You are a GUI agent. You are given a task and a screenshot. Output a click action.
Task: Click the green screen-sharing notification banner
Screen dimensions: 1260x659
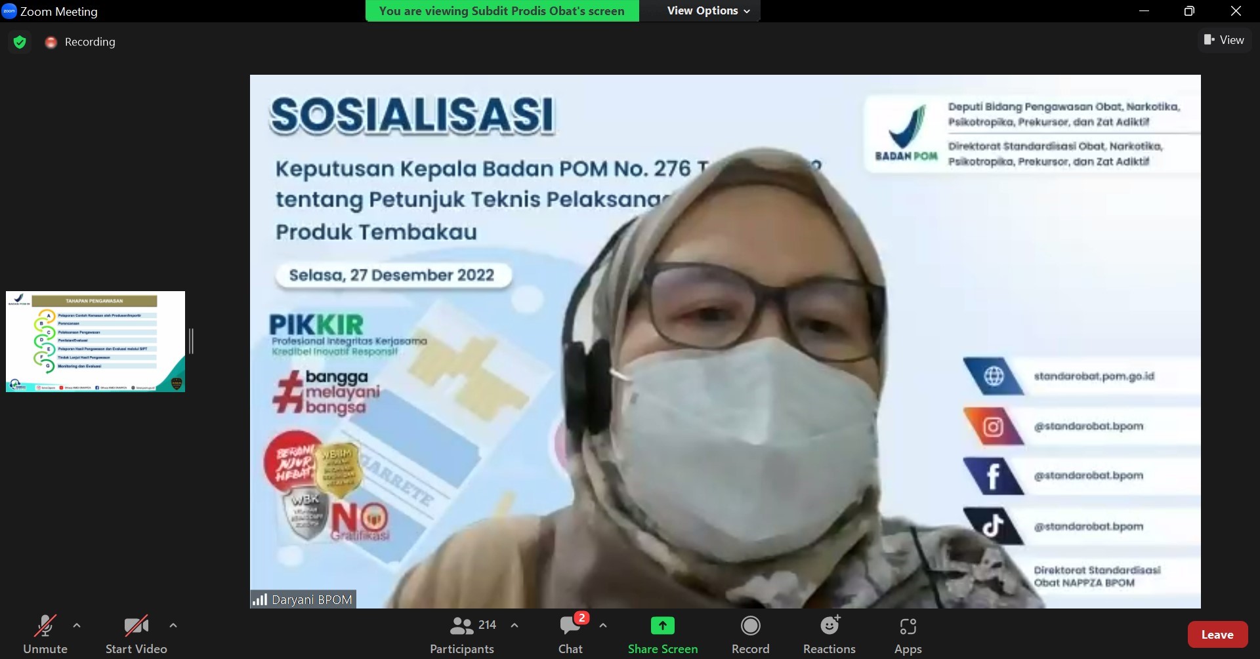pyautogui.click(x=502, y=10)
